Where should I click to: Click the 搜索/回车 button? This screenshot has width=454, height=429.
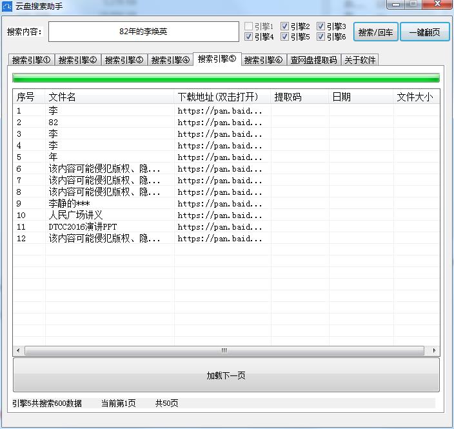click(375, 32)
